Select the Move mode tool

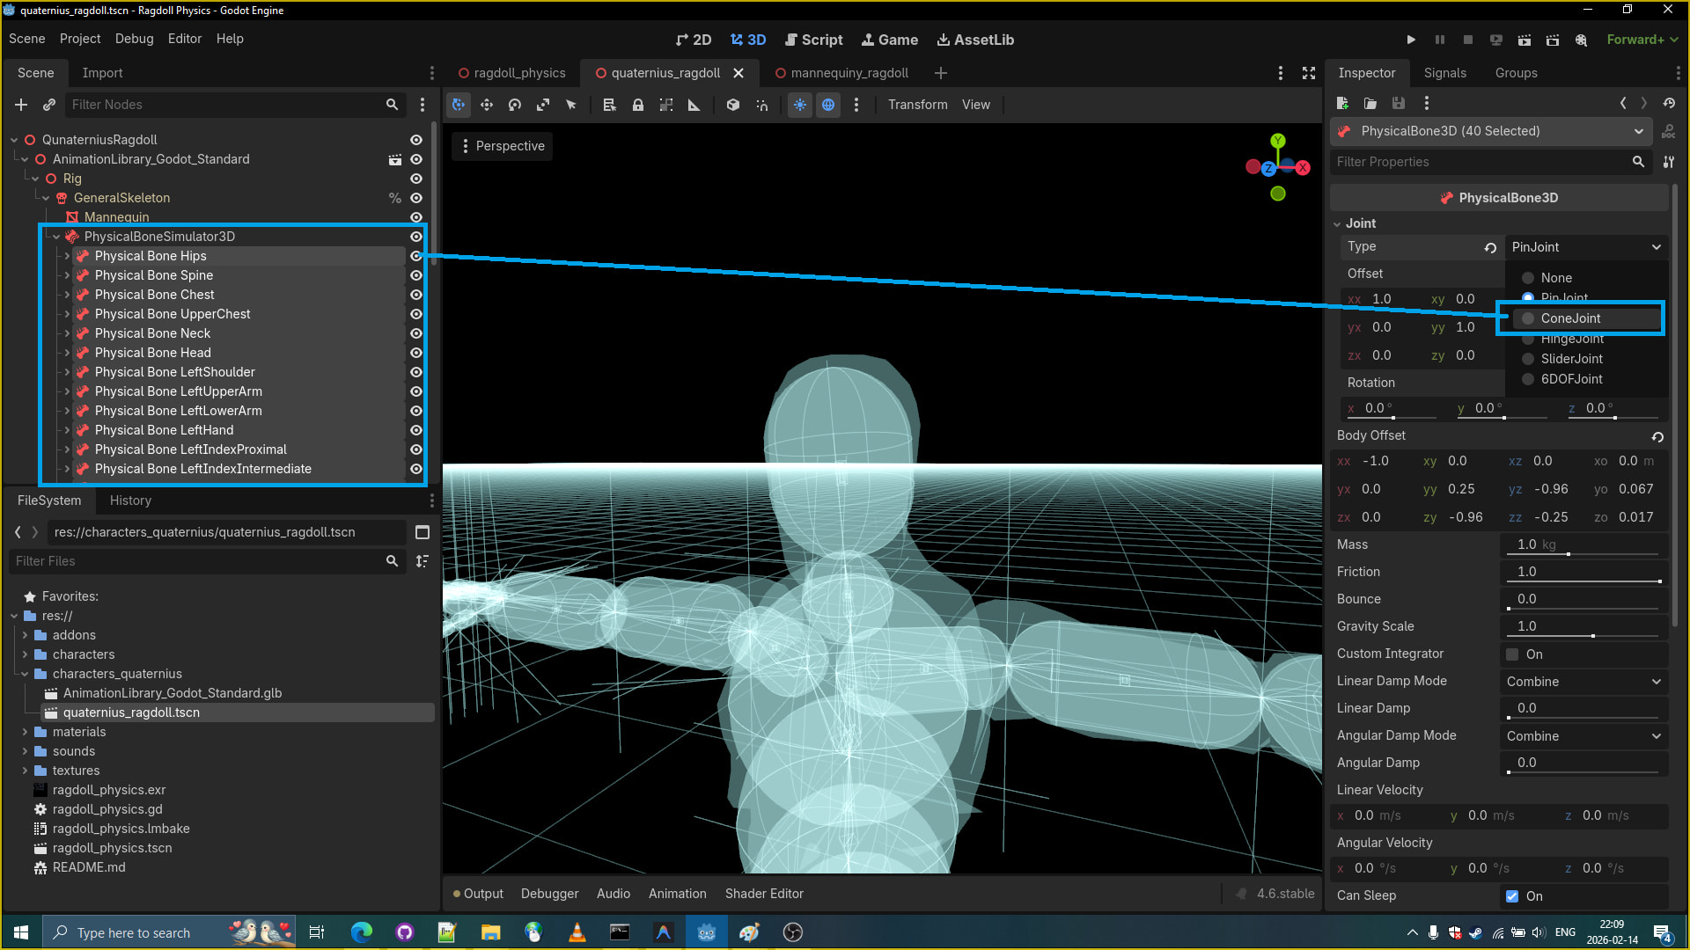click(487, 105)
